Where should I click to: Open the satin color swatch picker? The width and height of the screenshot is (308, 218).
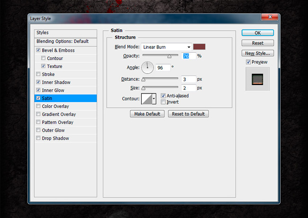point(199,47)
